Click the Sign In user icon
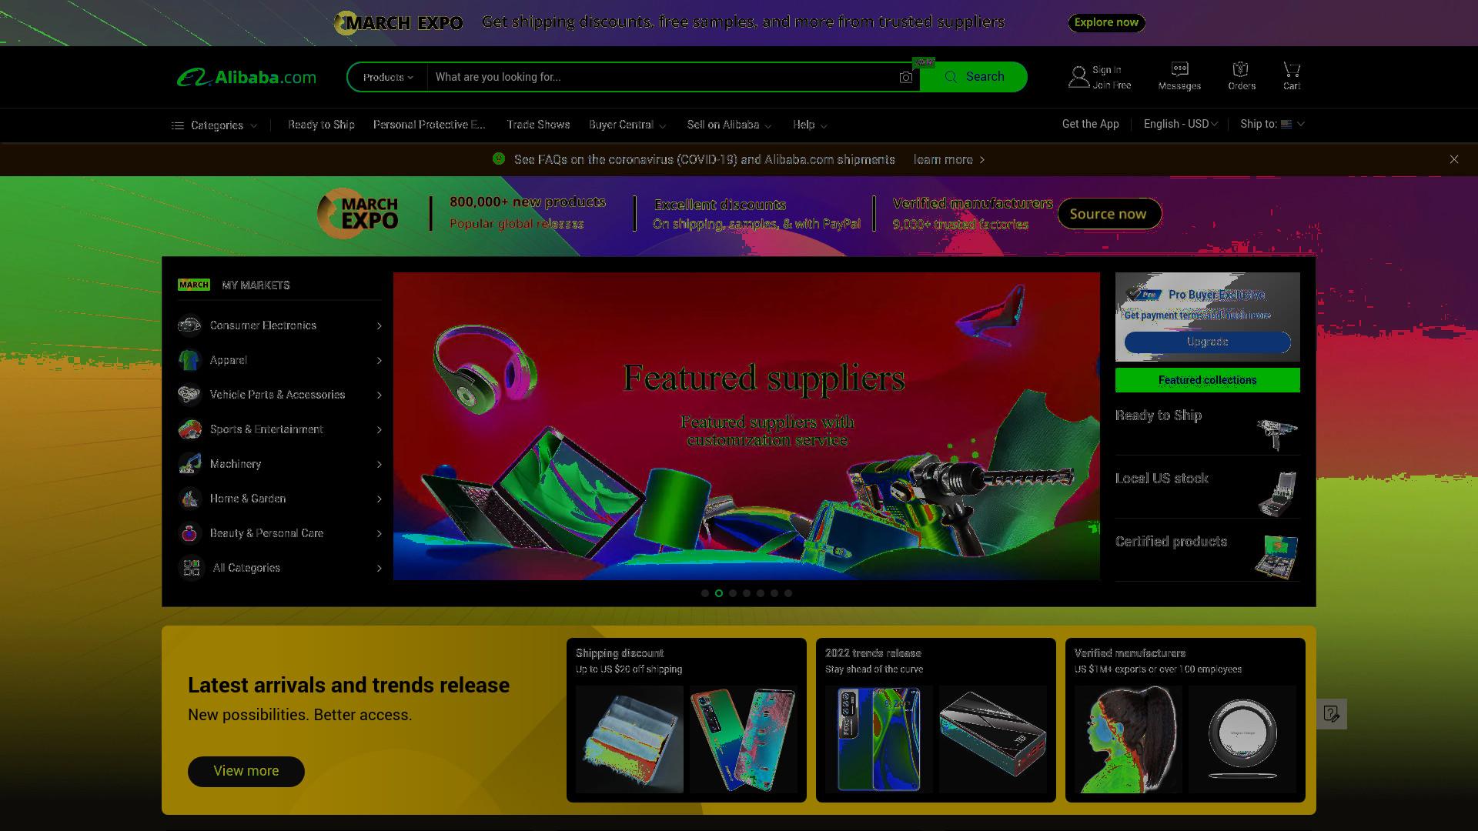 tap(1078, 77)
